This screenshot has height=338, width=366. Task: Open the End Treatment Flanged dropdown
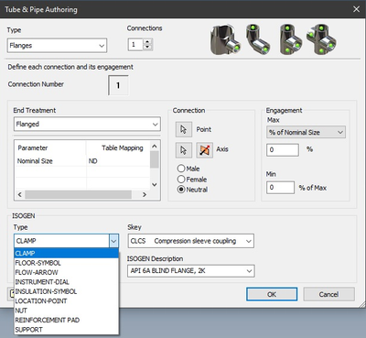pos(87,124)
